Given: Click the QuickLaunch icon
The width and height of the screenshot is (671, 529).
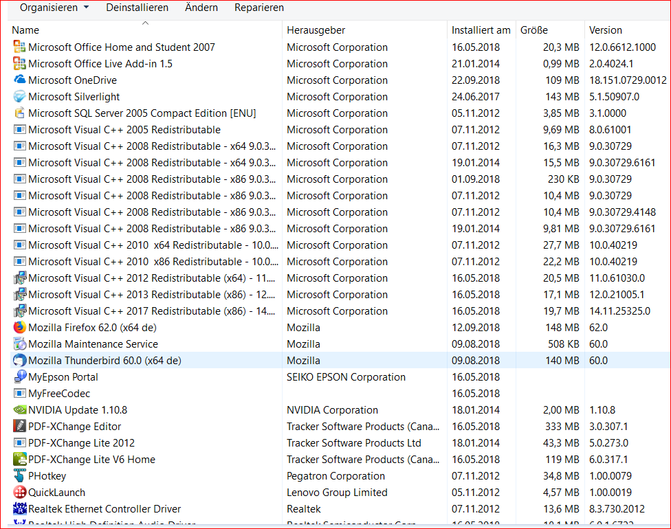Looking at the screenshot, I should click(x=20, y=493).
